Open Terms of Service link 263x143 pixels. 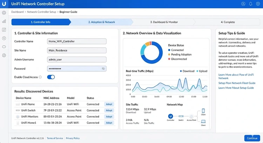tap(55, 138)
